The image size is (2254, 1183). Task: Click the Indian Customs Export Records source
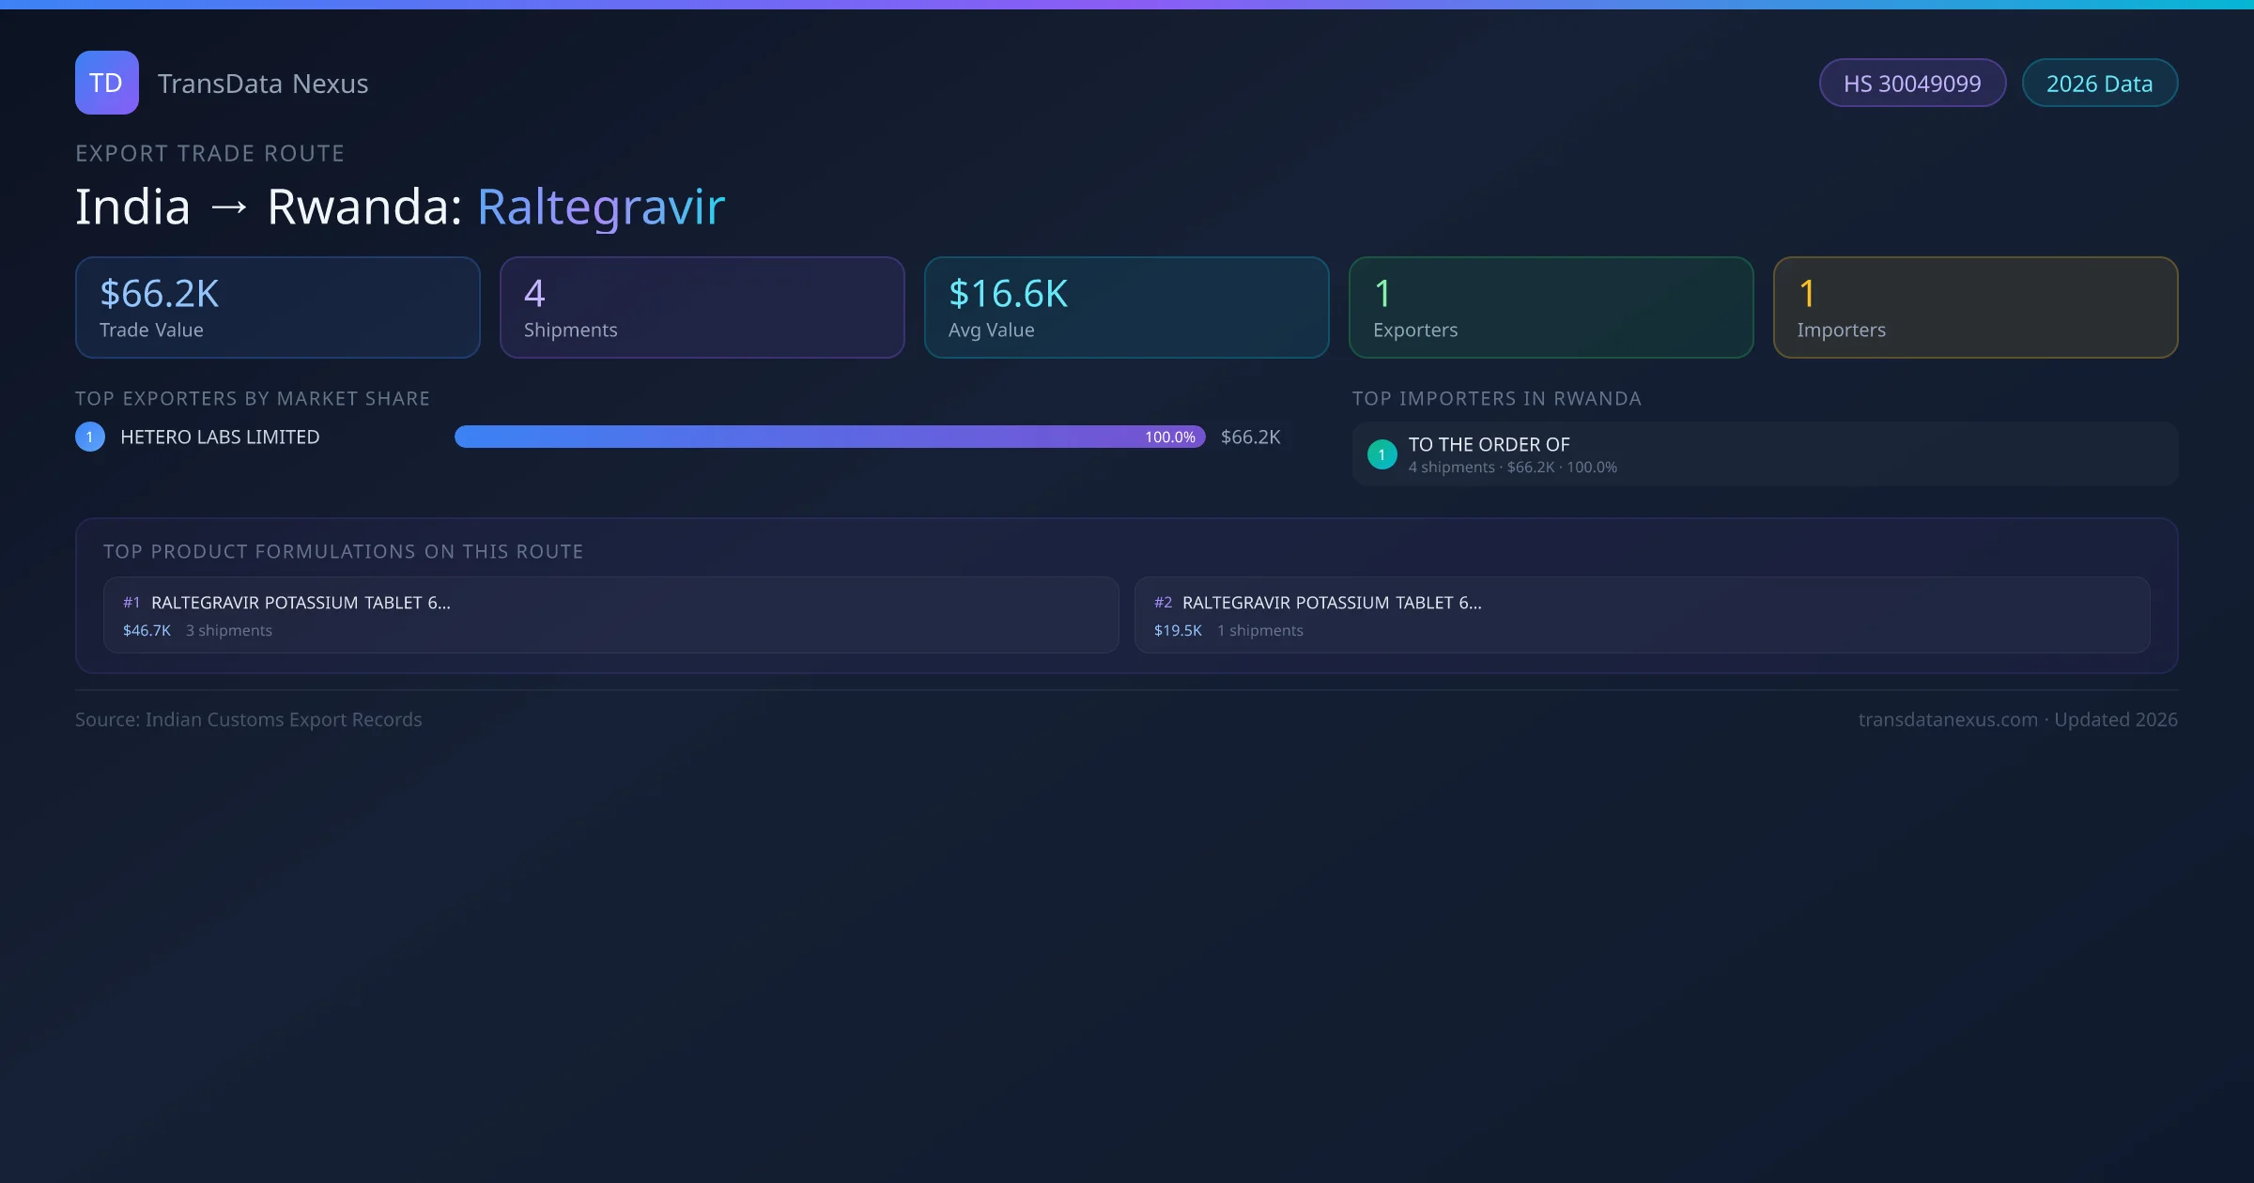(x=283, y=719)
